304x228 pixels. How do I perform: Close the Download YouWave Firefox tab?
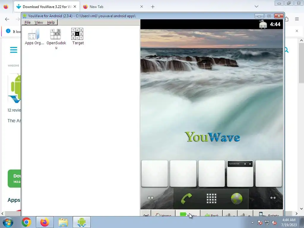coord(75,7)
